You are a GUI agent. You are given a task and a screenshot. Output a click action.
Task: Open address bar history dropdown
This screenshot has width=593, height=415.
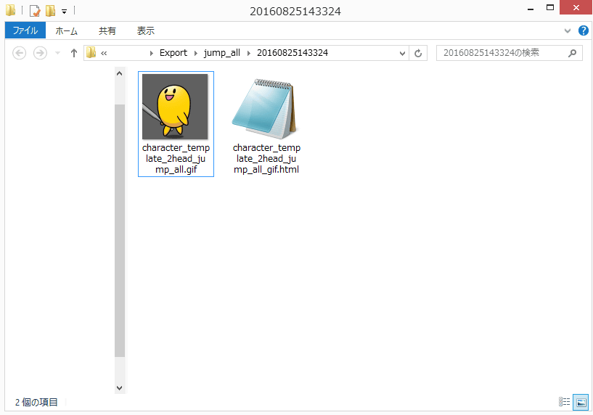coord(402,53)
